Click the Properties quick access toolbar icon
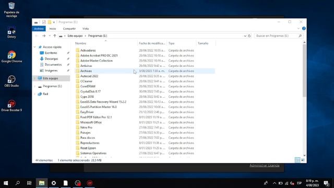The width and height of the screenshot is (334, 188). coord(44,22)
